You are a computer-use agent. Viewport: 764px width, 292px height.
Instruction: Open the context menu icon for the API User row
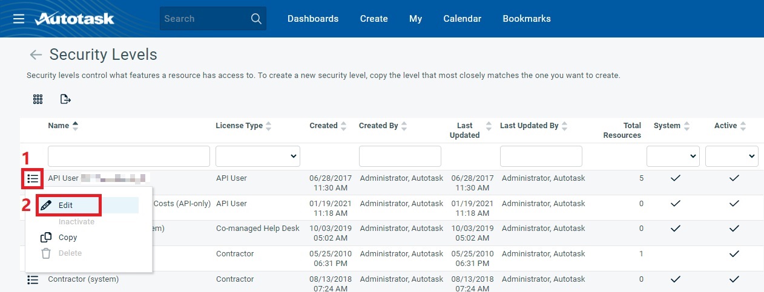pos(33,179)
